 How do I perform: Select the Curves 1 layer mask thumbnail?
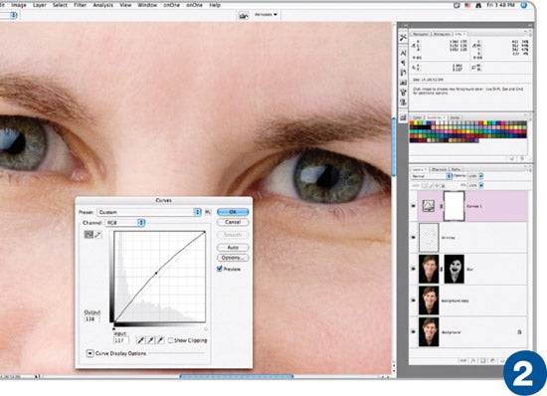pyautogui.click(x=455, y=206)
